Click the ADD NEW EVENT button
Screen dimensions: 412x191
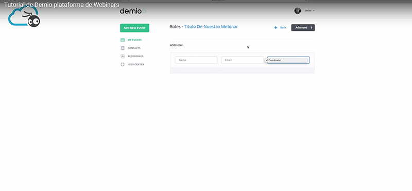pos(134,28)
